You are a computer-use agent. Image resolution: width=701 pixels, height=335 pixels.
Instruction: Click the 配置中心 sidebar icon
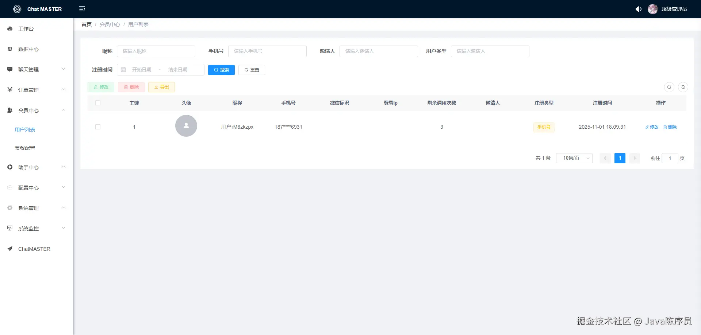coord(10,187)
